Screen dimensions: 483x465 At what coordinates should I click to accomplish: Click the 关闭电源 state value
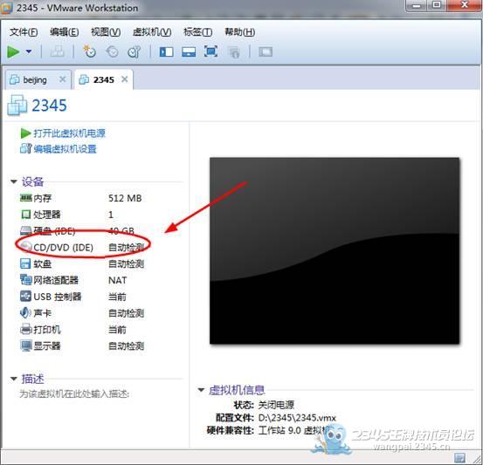pos(276,405)
